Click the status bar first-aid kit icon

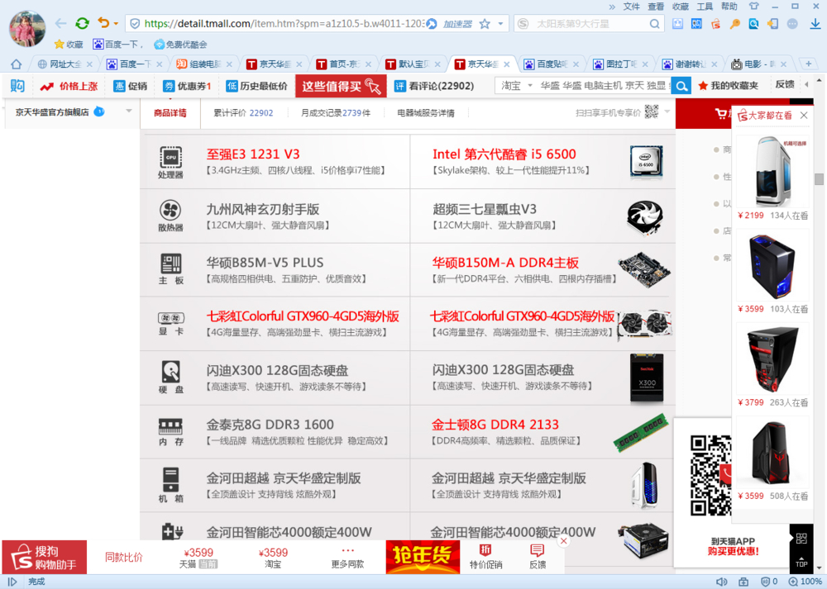point(743,582)
